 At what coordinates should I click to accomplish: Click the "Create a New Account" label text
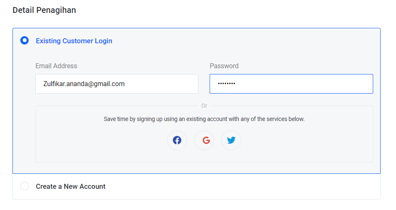[x=71, y=186]
